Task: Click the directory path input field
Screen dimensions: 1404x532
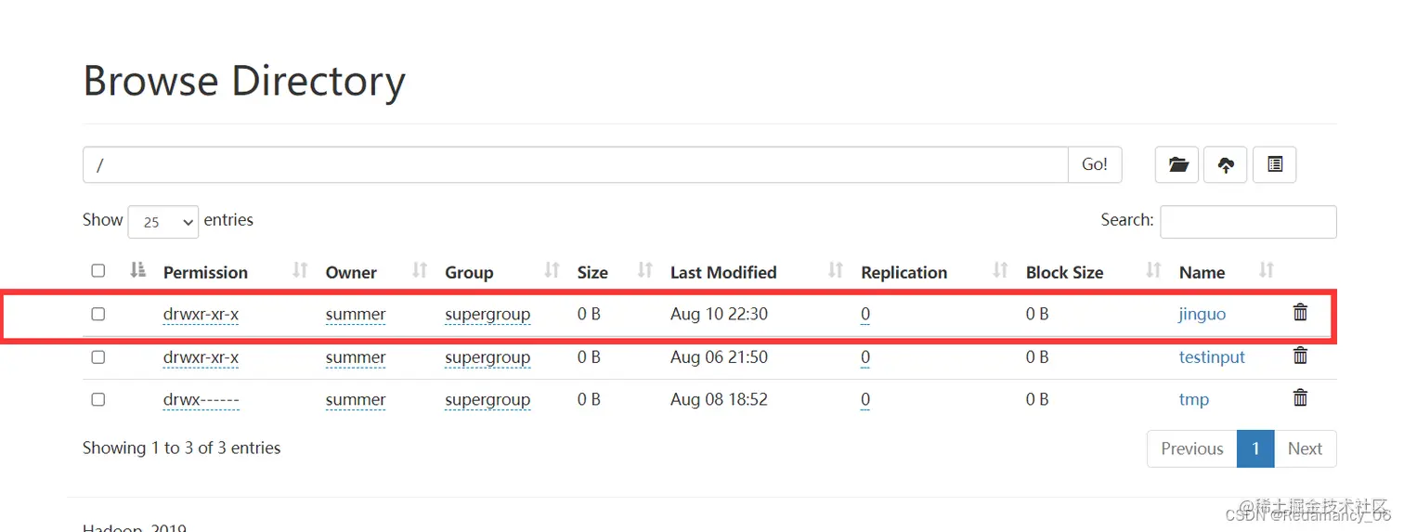Action: [576, 164]
